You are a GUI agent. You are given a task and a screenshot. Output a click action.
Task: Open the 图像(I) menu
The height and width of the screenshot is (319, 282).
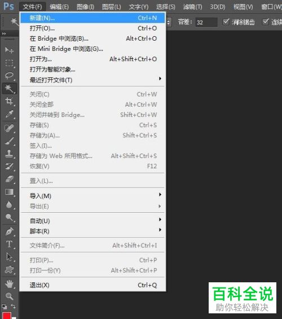point(85,7)
